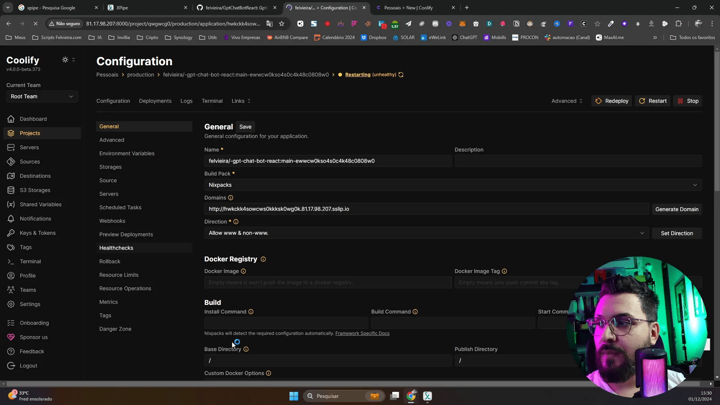720x405 pixels.
Task: Expand the Root Team selector
Action: click(x=42, y=96)
